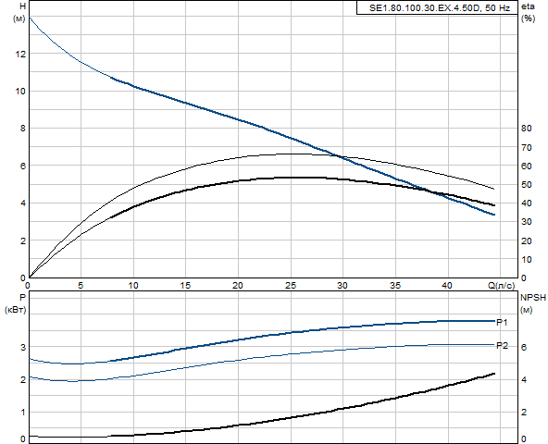Click the Q(л/с) flow axis label

point(501,286)
